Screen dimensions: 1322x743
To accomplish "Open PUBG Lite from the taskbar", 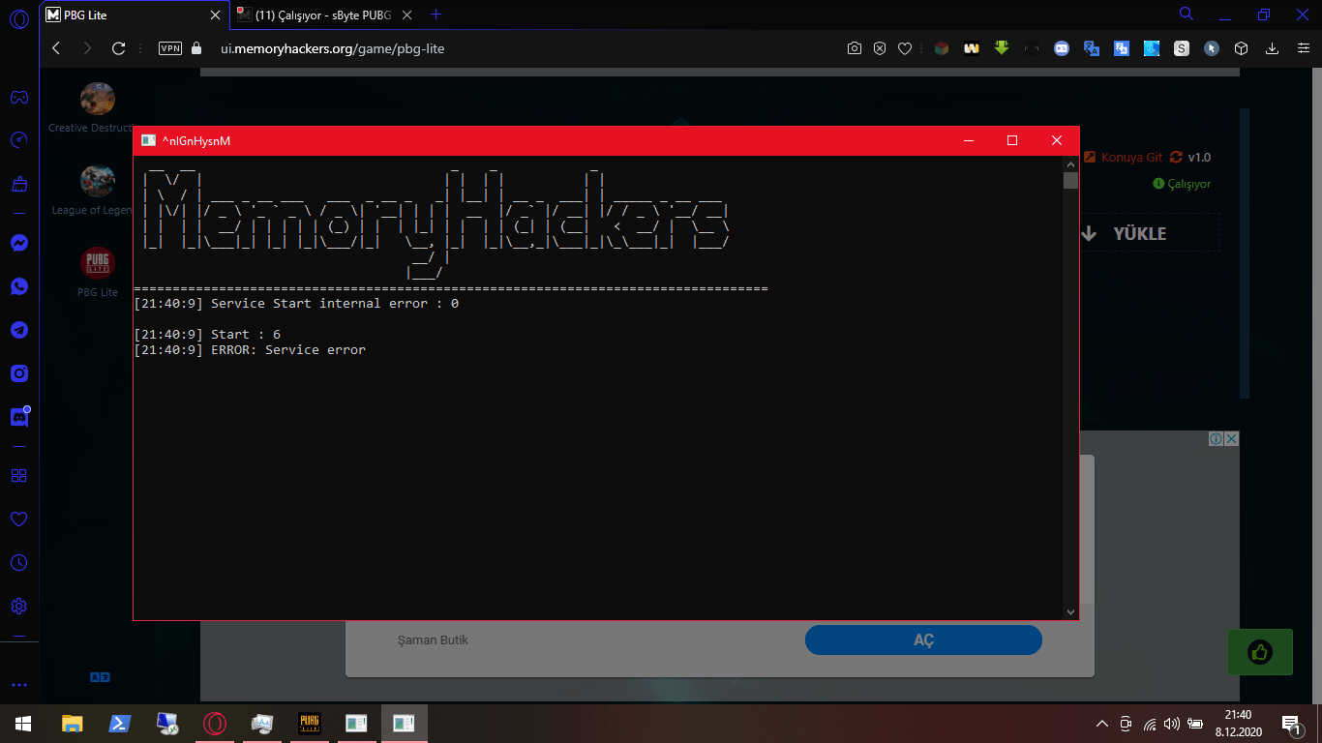I will (310, 724).
